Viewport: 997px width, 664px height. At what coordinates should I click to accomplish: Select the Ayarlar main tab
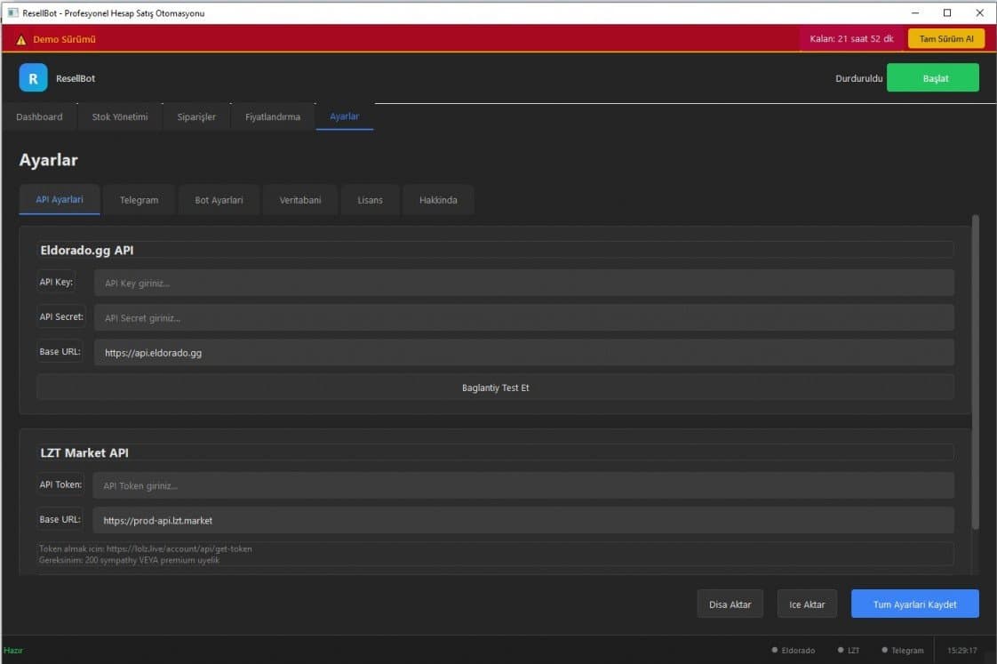(x=345, y=116)
